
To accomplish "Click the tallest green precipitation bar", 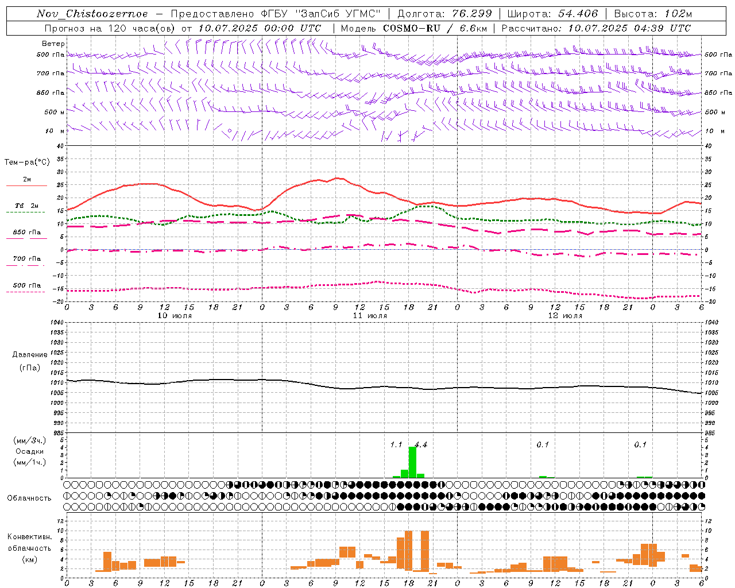I will point(412,462).
